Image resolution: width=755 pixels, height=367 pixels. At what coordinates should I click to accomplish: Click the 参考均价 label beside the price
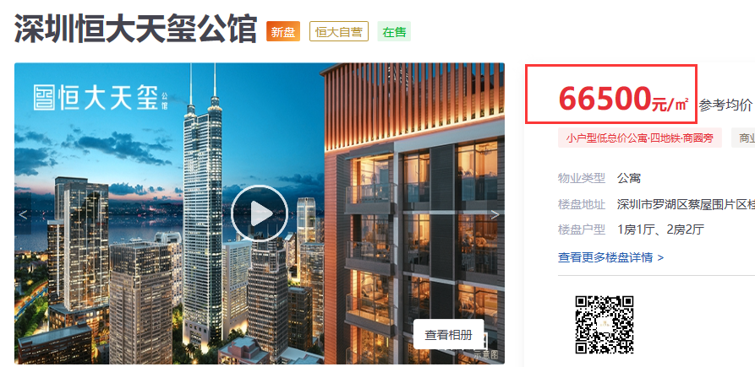pos(725,105)
